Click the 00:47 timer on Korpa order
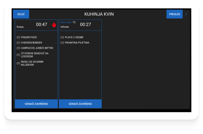This screenshot has width=203, height=134. click(42, 25)
